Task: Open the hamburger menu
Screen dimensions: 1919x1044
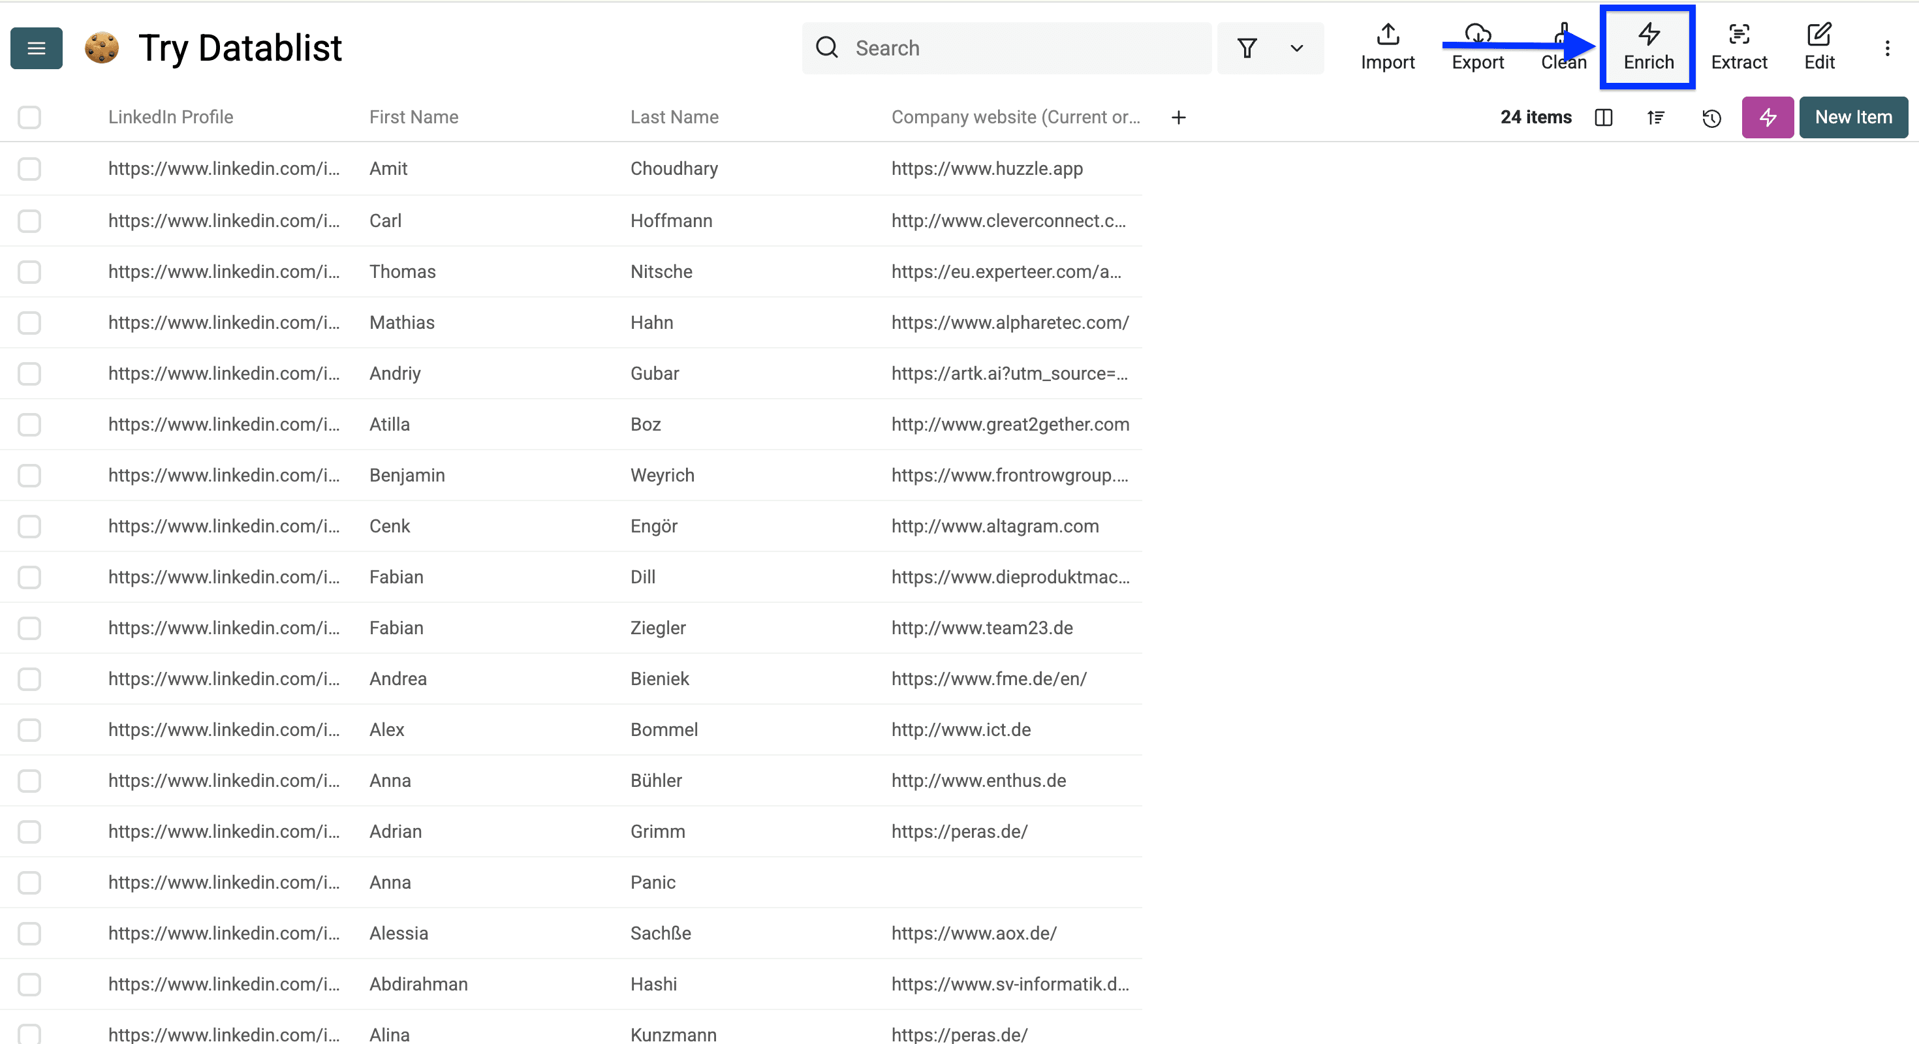Action: pos(36,48)
